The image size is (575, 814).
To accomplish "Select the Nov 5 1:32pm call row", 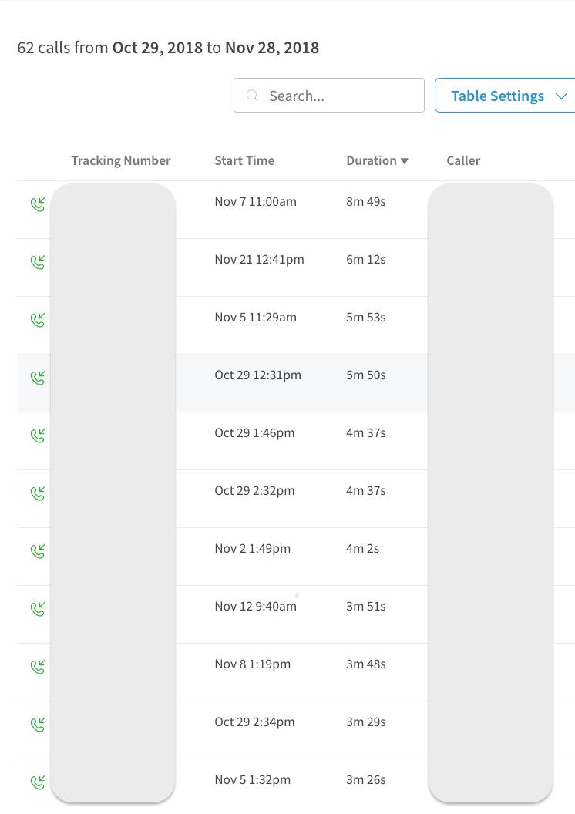I will [253, 780].
